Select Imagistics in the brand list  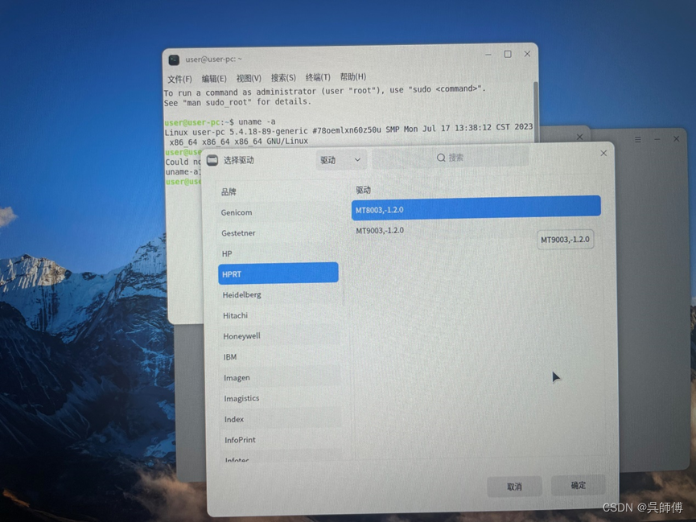pos(281,398)
